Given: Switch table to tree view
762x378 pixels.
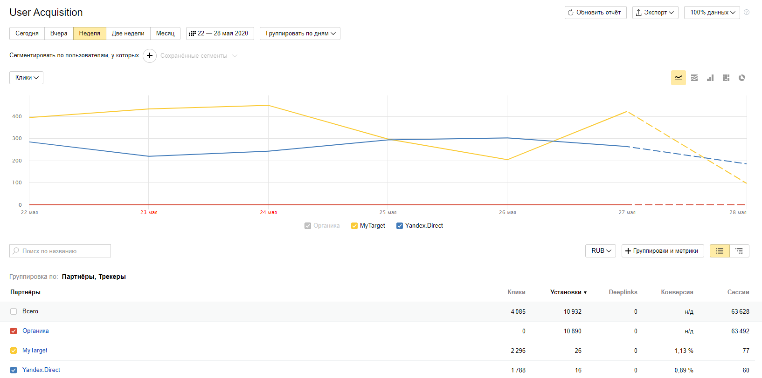Looking at the screenshot, I should point(739,251).
